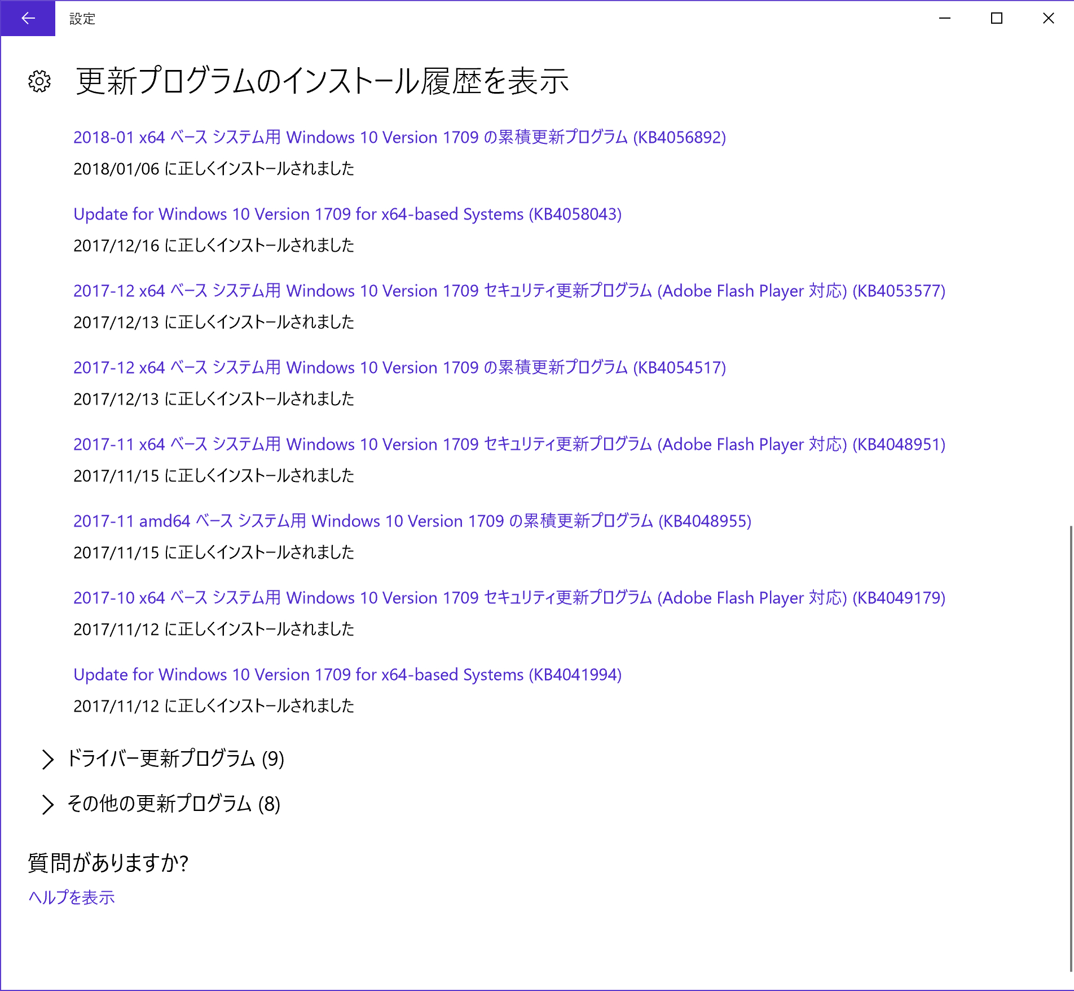Image resolution: width=1074 pixels, height=991 pixels.
Task: Open the KB4048951 Flash Player security update
Action: pyautogui.click(x=509, y=444)
